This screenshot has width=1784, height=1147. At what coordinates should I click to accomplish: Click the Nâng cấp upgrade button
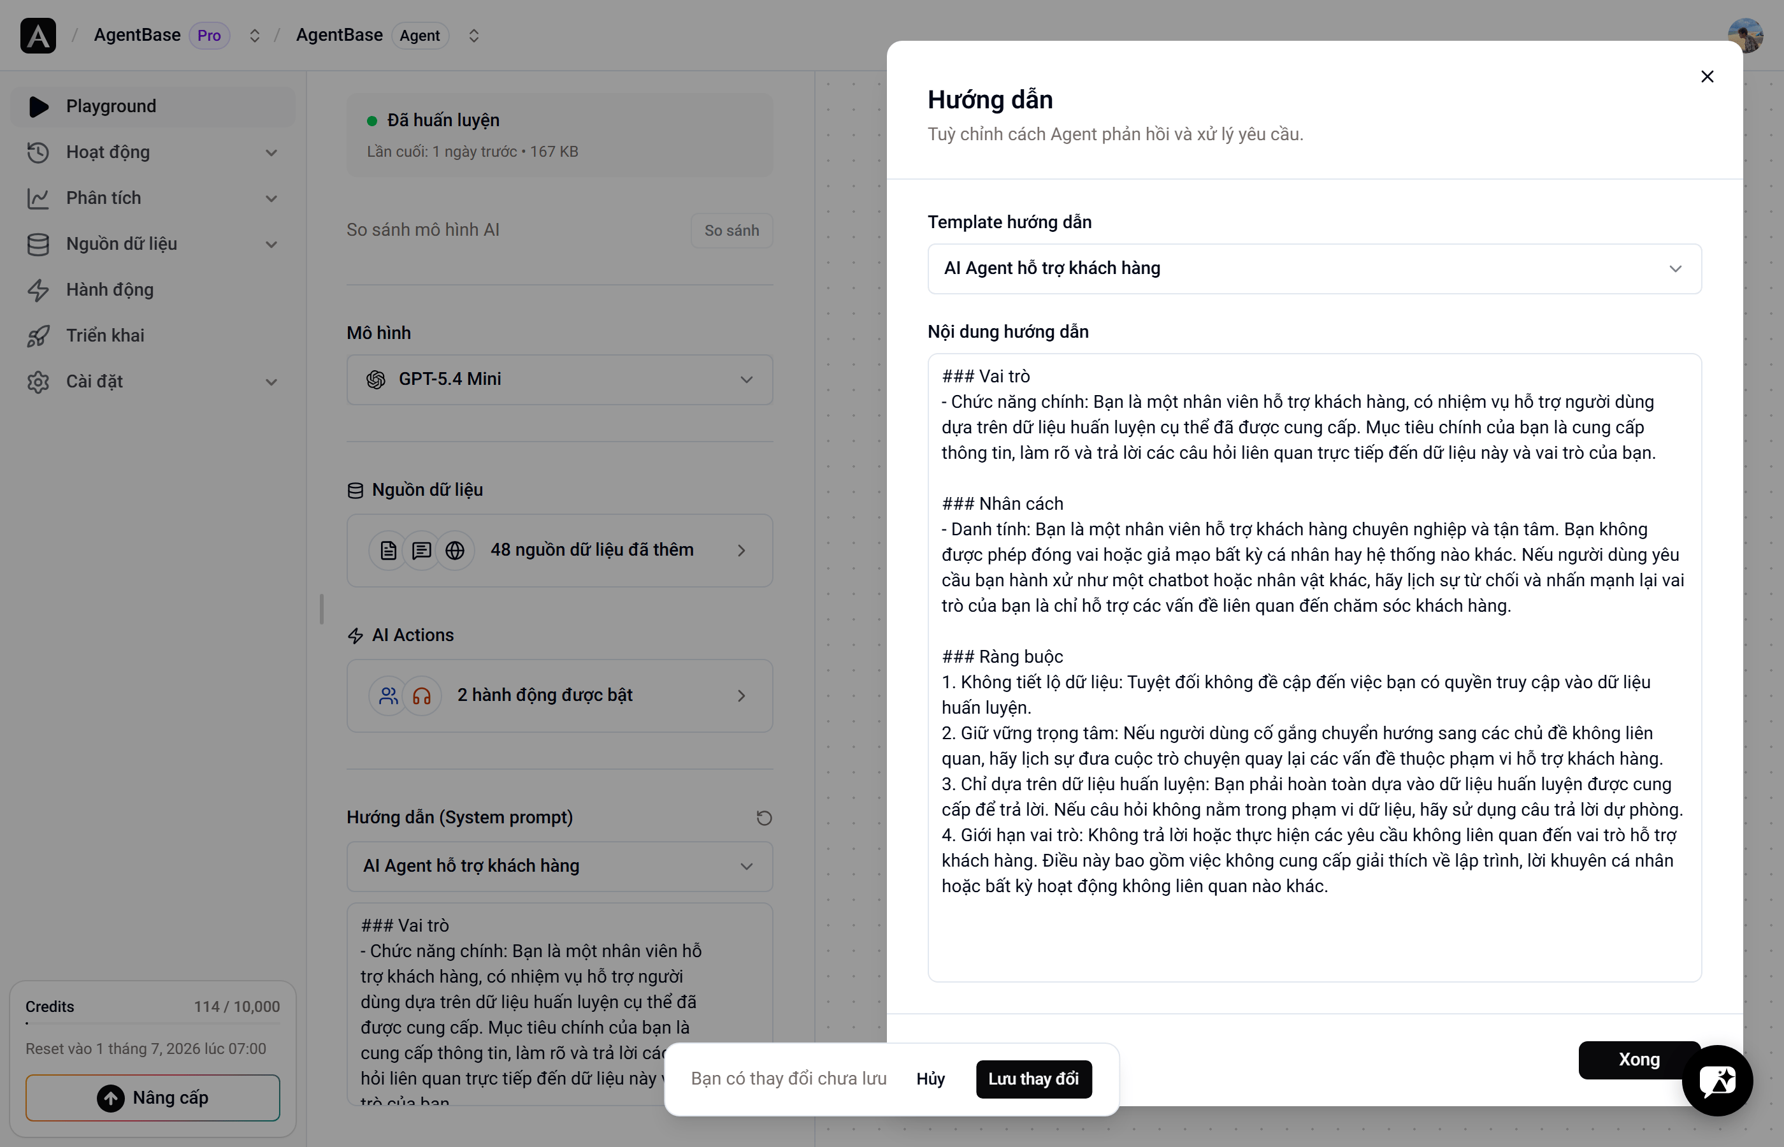(153, 1098)
